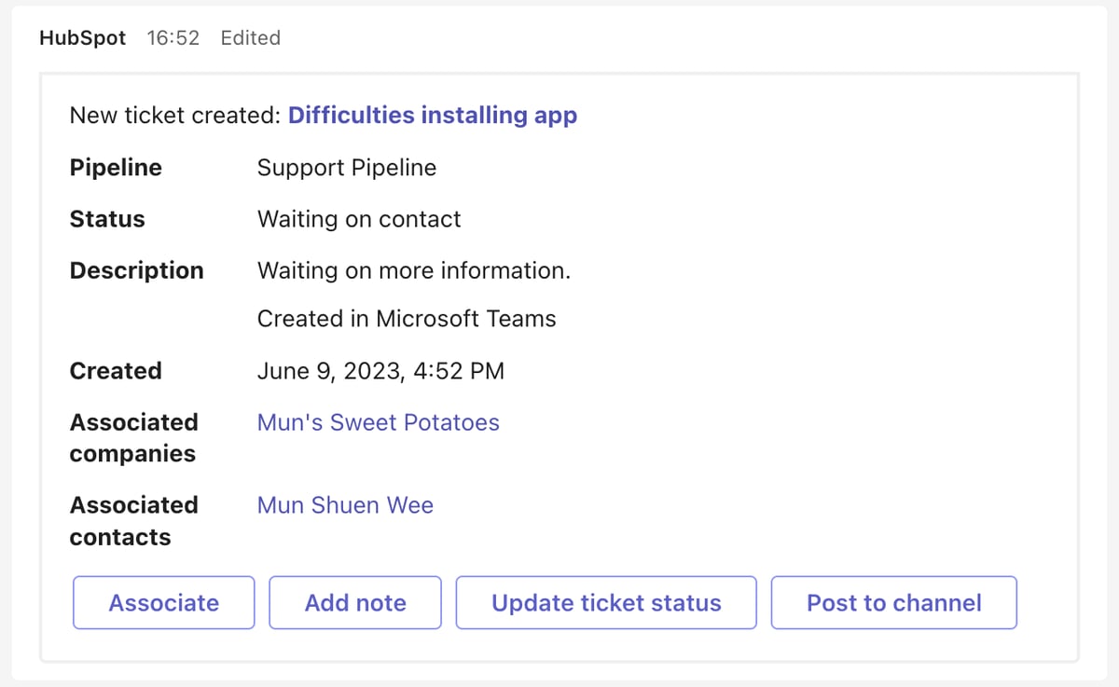Screen dimensions: 1119x687
Task: Click the Pipeline field label
Action: click(115, 168)
